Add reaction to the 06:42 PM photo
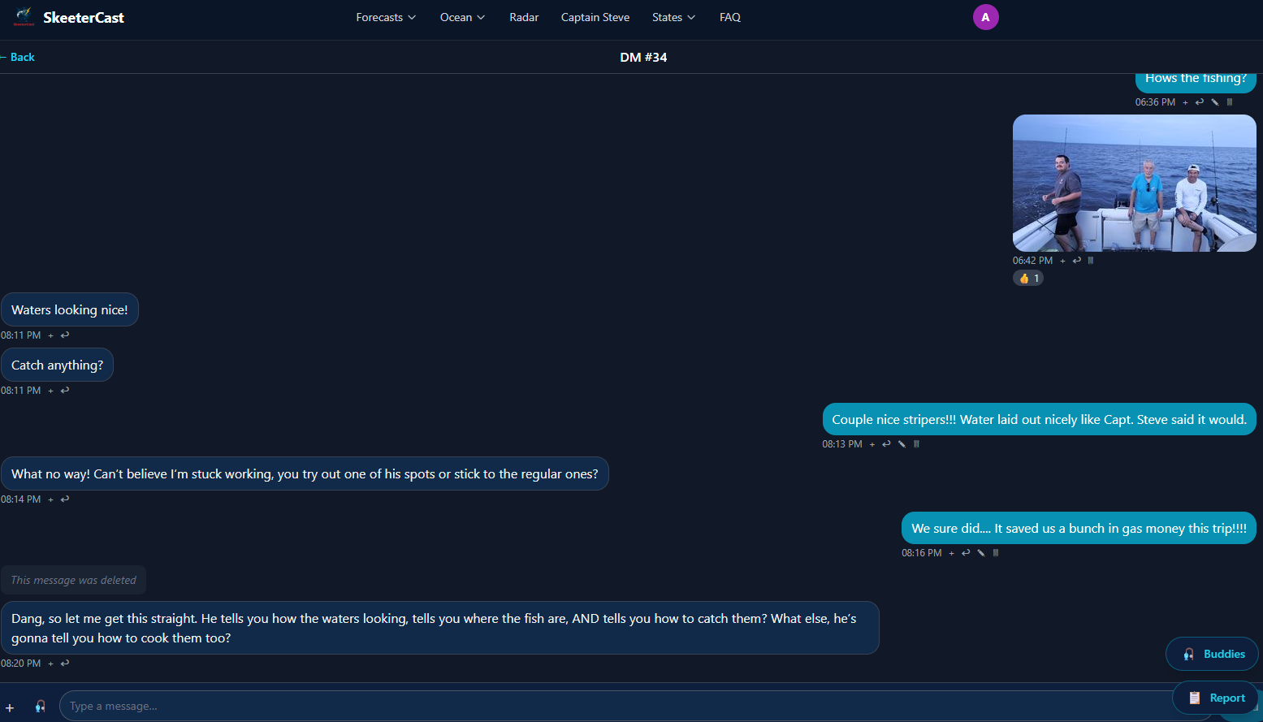 [1062, 261]
